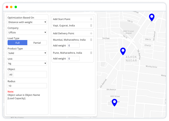This screenshot has width=169, height=121.
Task: Click the Pune Add weight input box
Action: (x=74, y=59)
